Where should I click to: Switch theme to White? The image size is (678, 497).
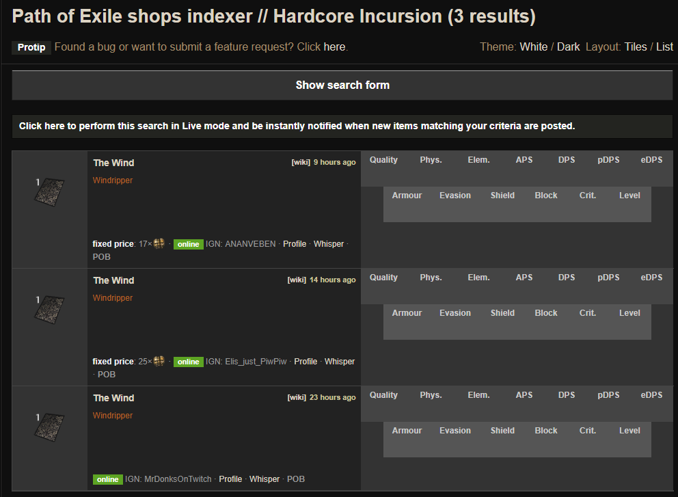(x=534, y=46)
